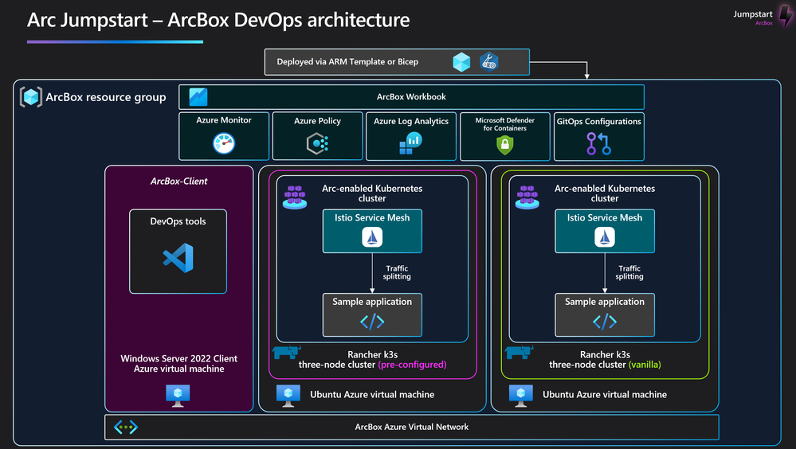Click the ArcBox Workbook chart icon
This screenshot has height=449, width=796.
tap(198, 97)
